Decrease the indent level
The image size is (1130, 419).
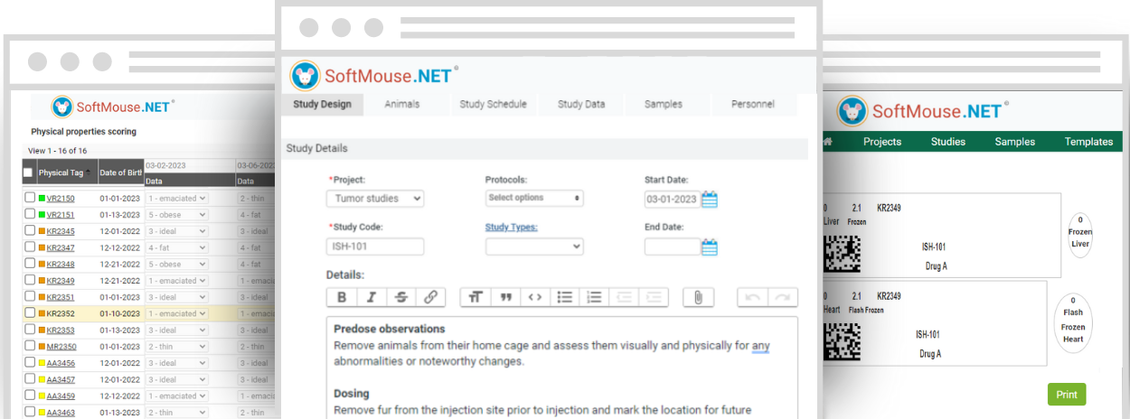[x=624, y=296]
